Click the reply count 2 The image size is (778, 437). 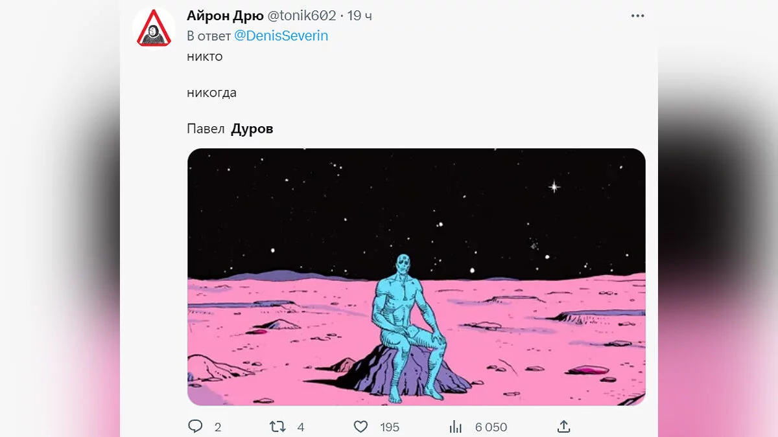coord(218,427)
